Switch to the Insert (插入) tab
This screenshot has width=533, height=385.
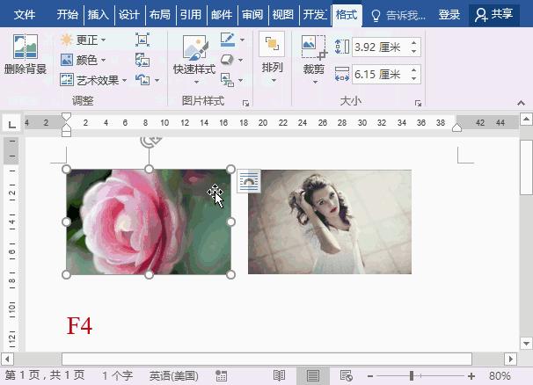[99, 14]
